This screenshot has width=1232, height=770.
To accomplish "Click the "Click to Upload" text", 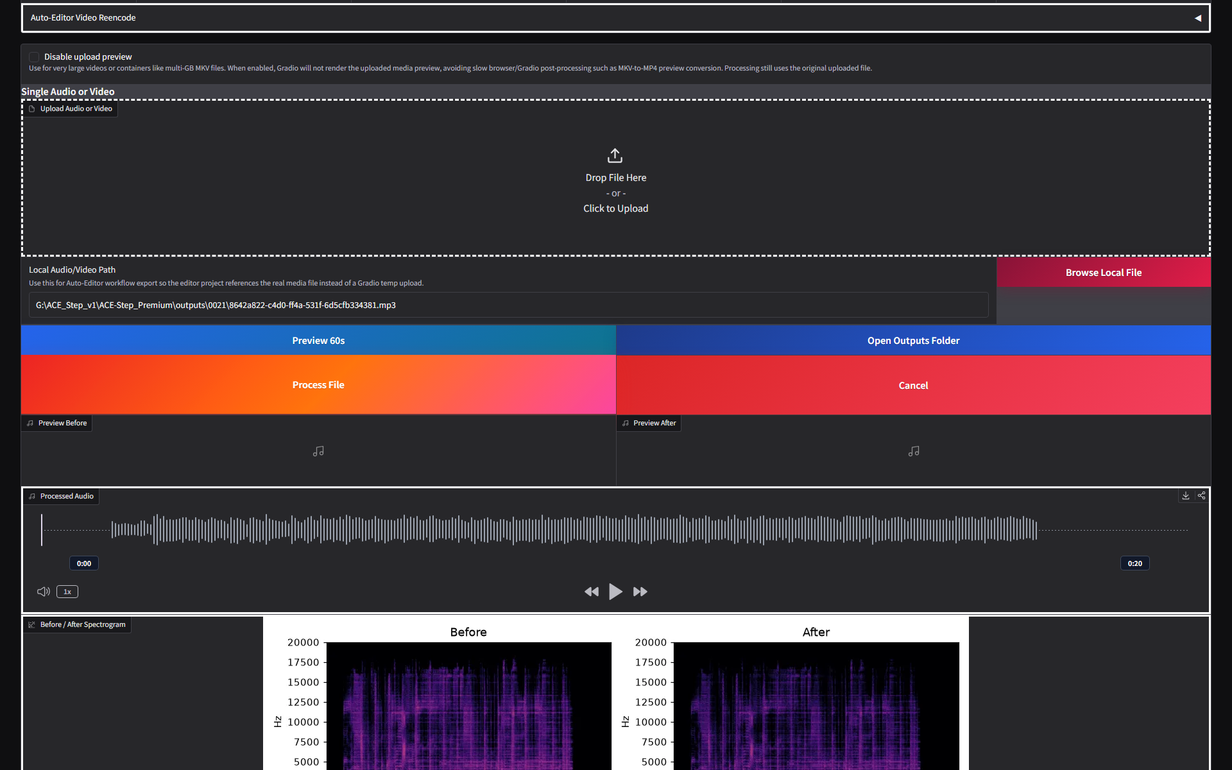I will click(615, 209).
